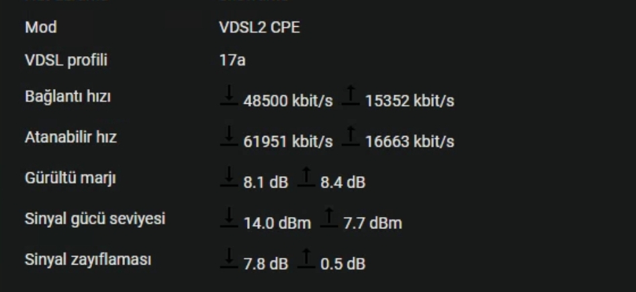The image size is (636, 292).
Task: Click the upload arrow icon beside 15352 kbit/s
Action: (351, 95)
